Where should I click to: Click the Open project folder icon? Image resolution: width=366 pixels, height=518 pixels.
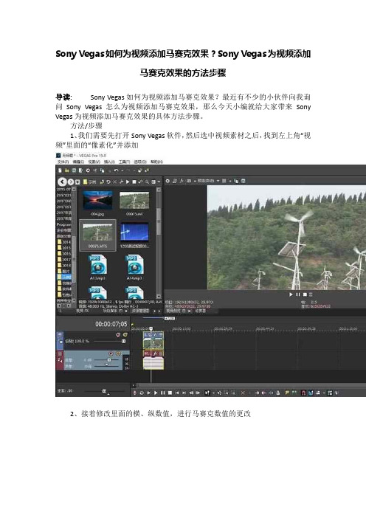click(66, 170)
